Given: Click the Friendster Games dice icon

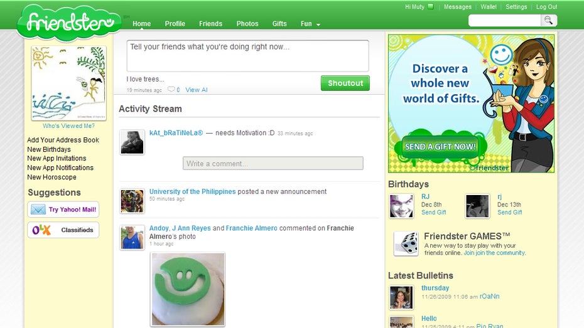Looking at the screenshot, I should point(406,244).
